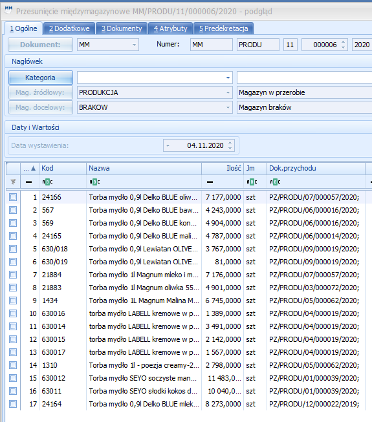Click the Dokument button
The height and width of the screenshot is (422, 372).
coord(40,45)
